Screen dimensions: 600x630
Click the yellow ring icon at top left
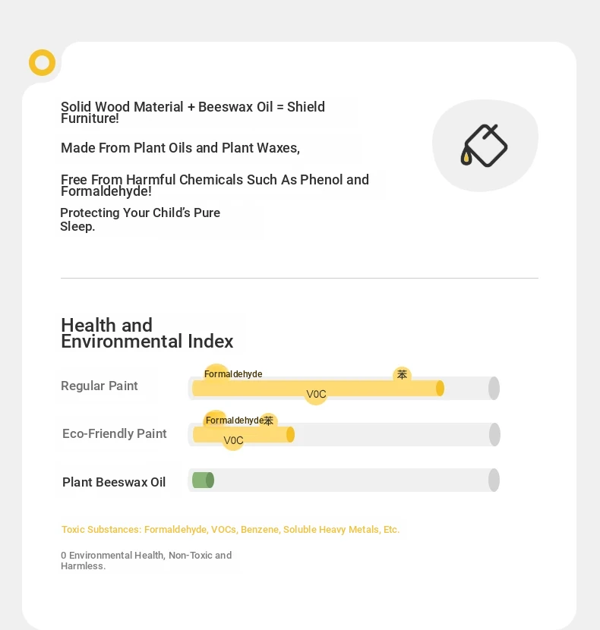click(43, 63)
